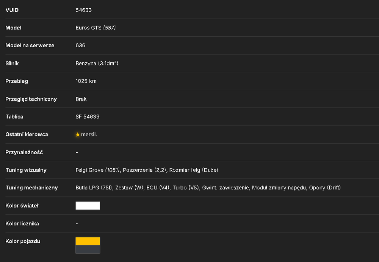Click Butla LPG (75l) tuning entry
The width and height of the screenshot is (379, 262).
[x=94, y=188]
